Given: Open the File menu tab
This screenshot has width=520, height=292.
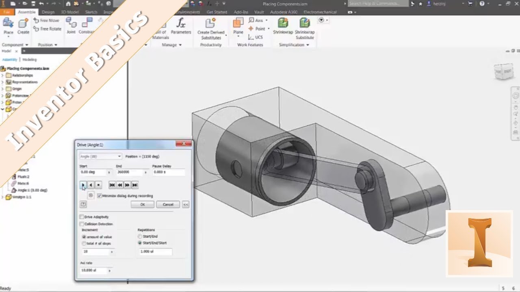Looking at the screenshot, I should click(7, 12).
